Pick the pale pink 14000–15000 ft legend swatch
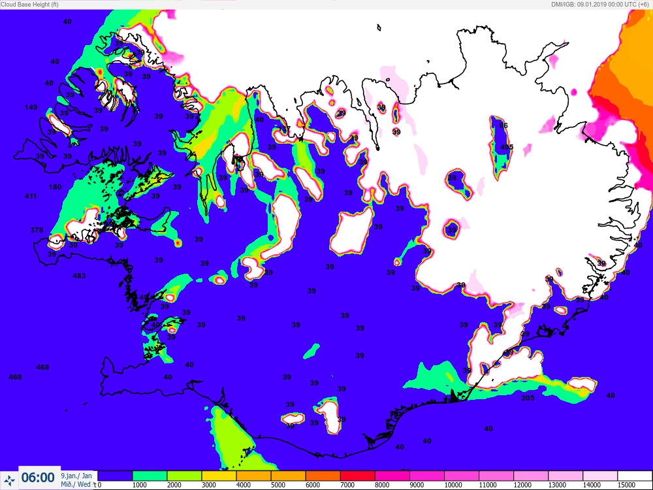This screenshot has width=653, height=490. pos(600,476)
